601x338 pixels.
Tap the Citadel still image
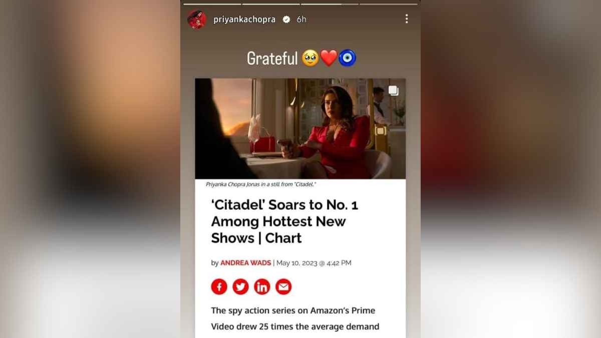pos(300,129)
